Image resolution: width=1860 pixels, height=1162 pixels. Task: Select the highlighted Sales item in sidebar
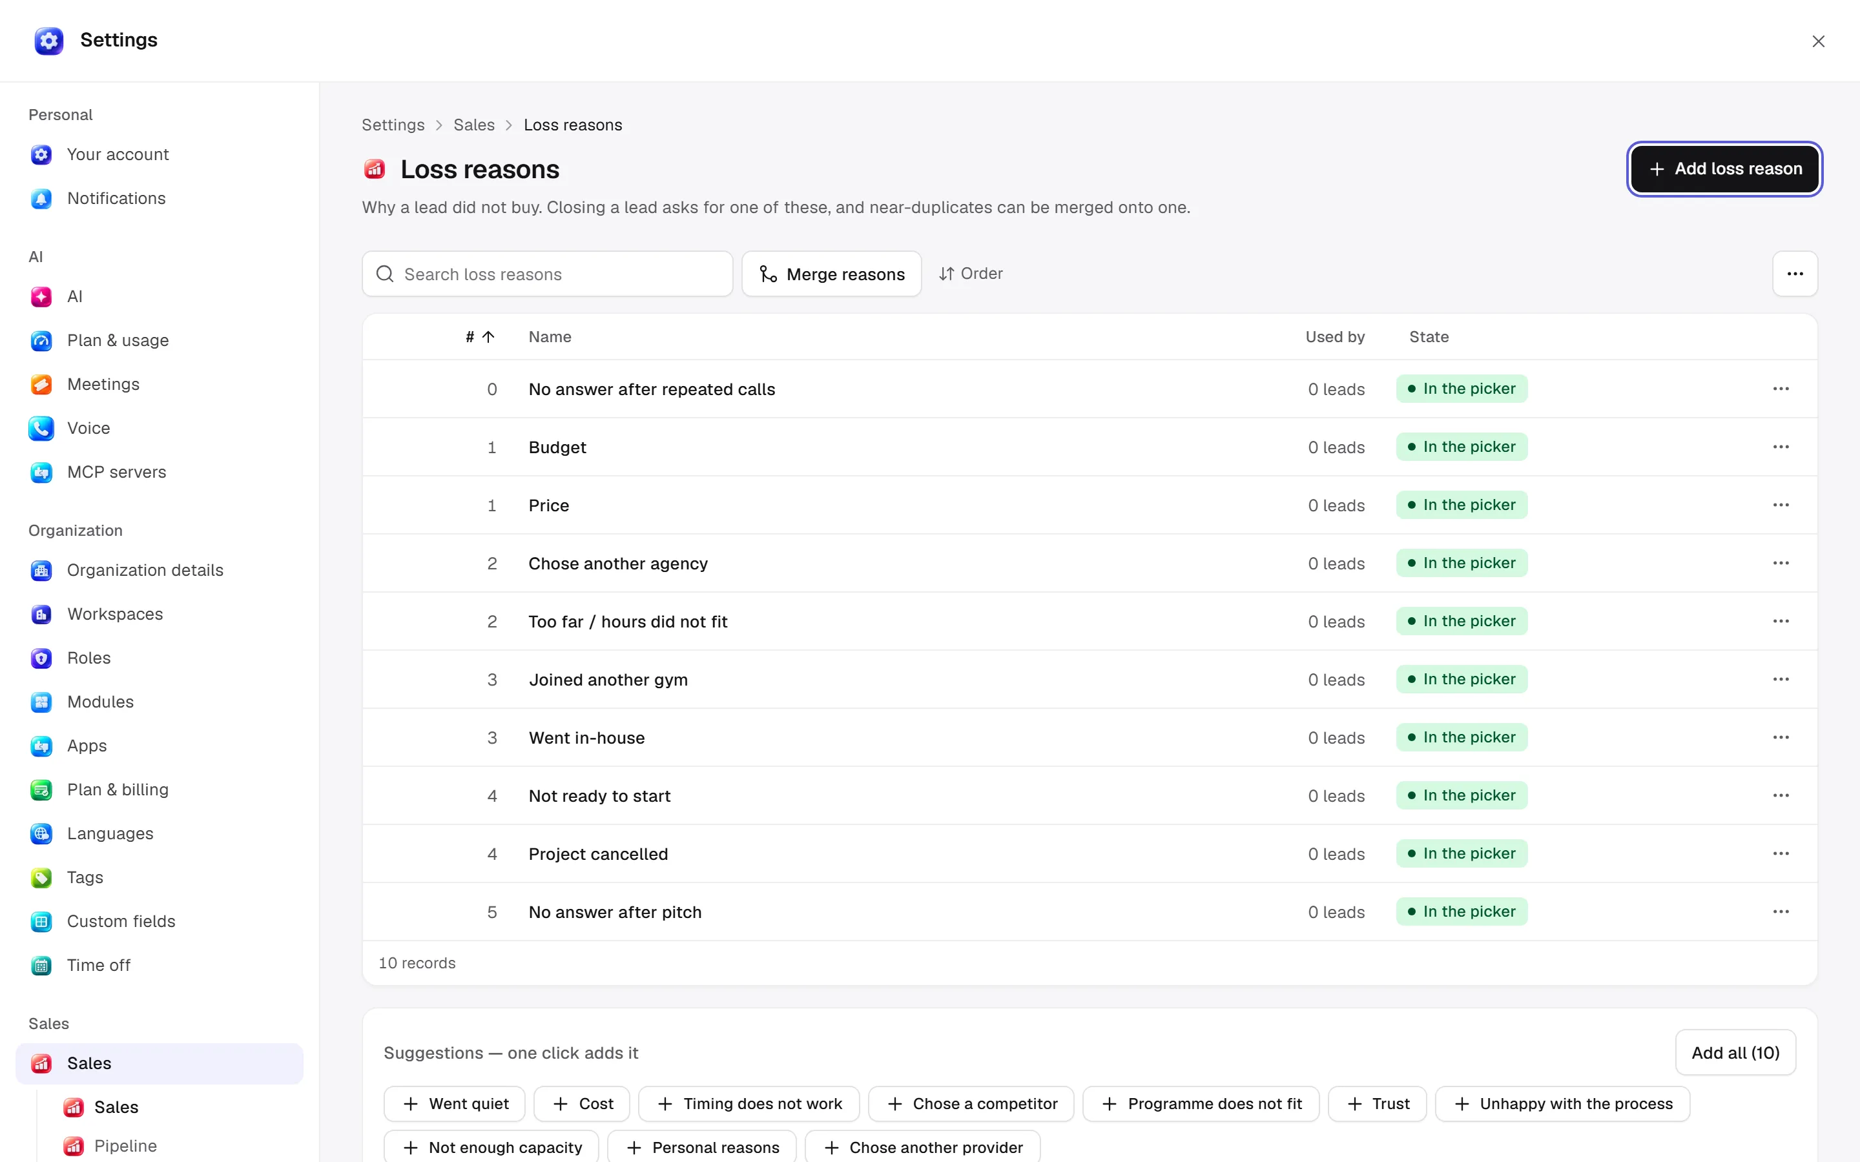[159, 1063]
